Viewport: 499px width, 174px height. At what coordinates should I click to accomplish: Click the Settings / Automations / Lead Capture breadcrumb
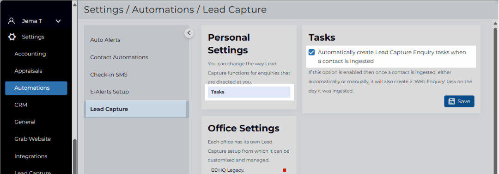click(175, 10)
